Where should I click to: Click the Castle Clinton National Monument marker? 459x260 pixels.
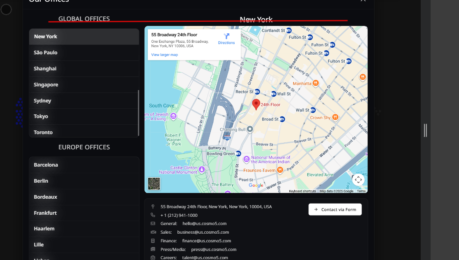point(202,169)
